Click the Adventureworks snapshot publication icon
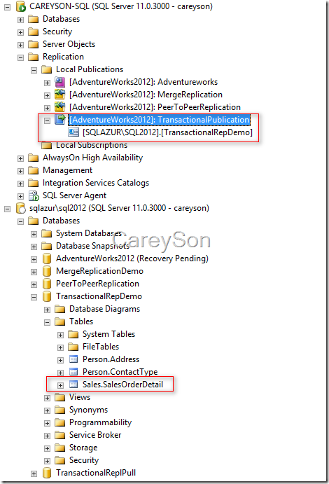The height and width of the screenshot is (484, 329). click(59, 82)
